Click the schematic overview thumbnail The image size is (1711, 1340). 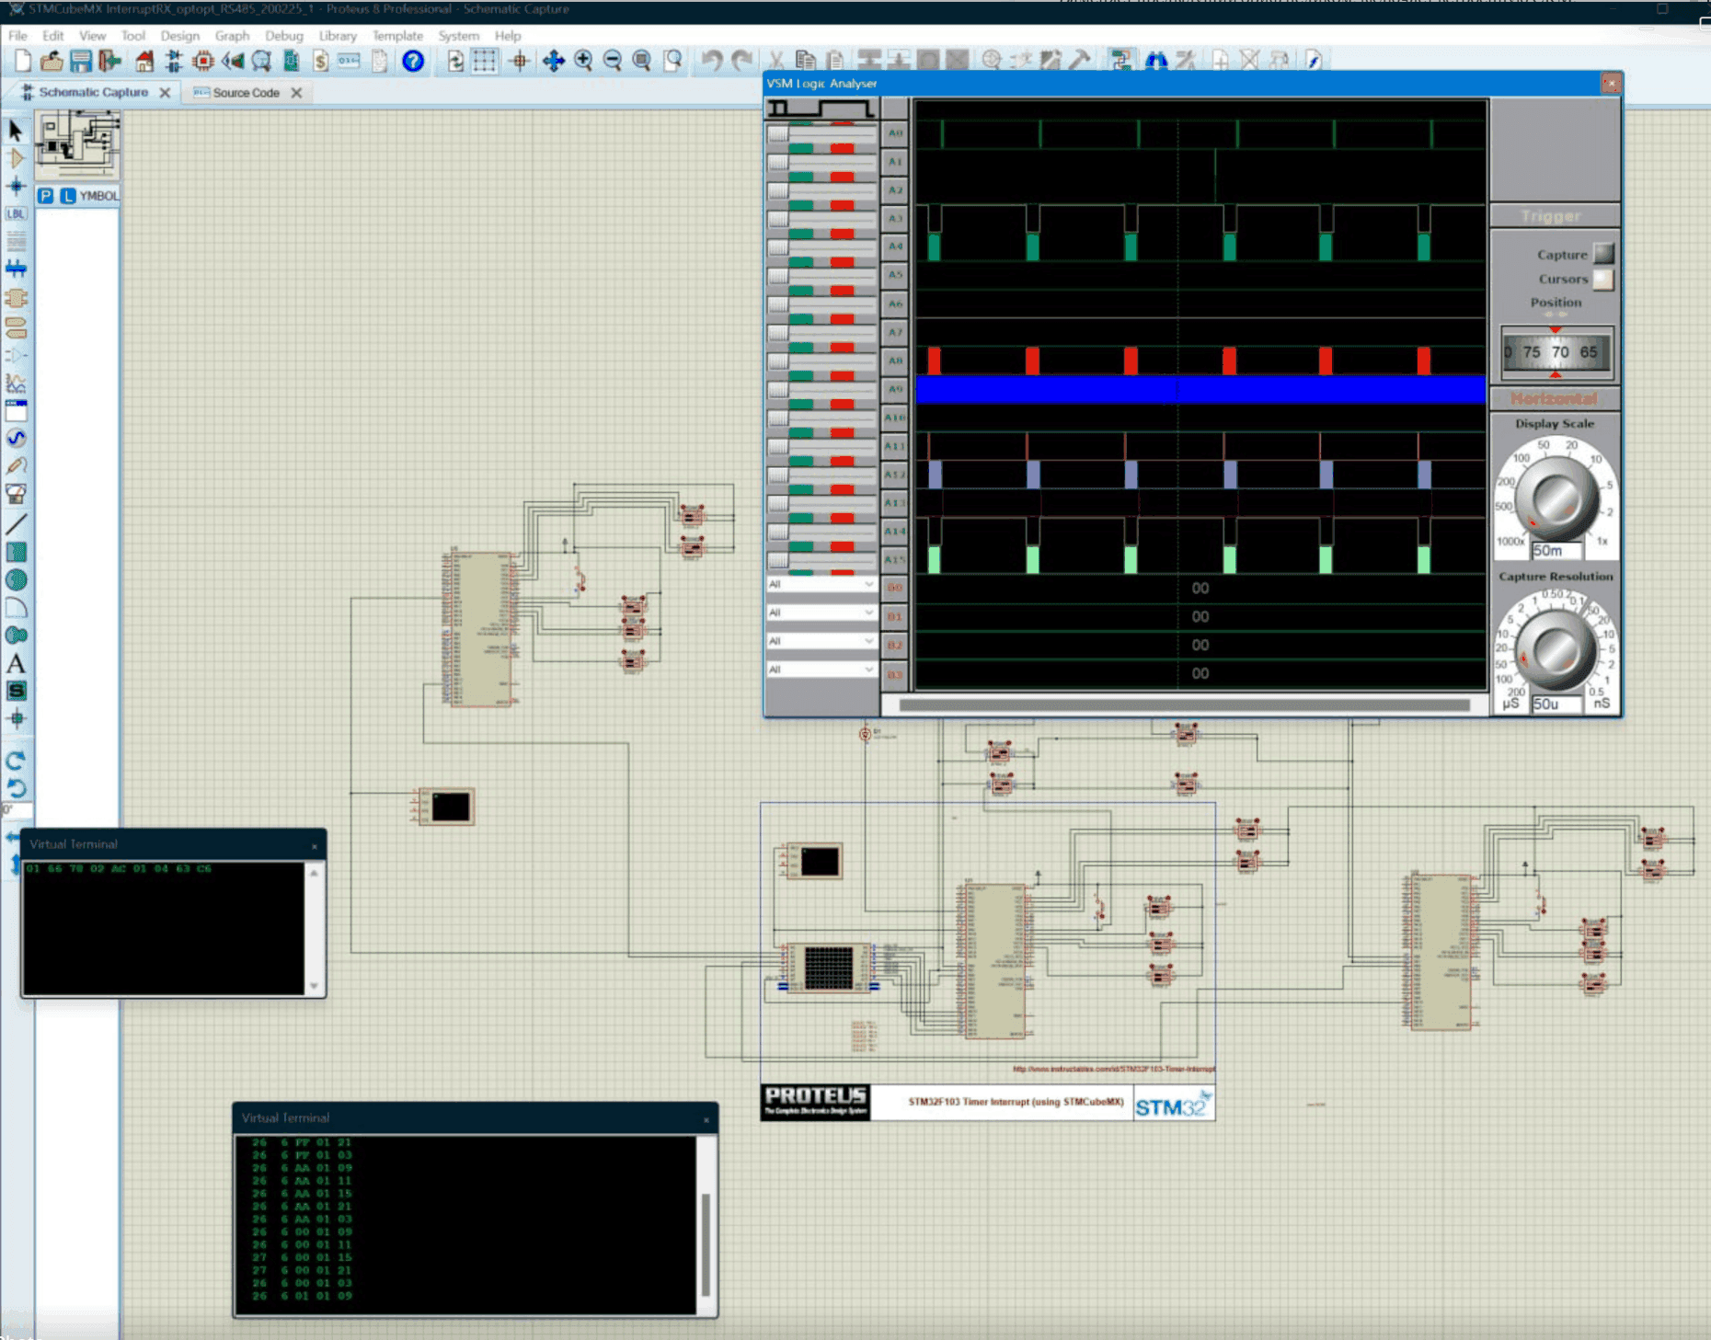click(77, 144)
